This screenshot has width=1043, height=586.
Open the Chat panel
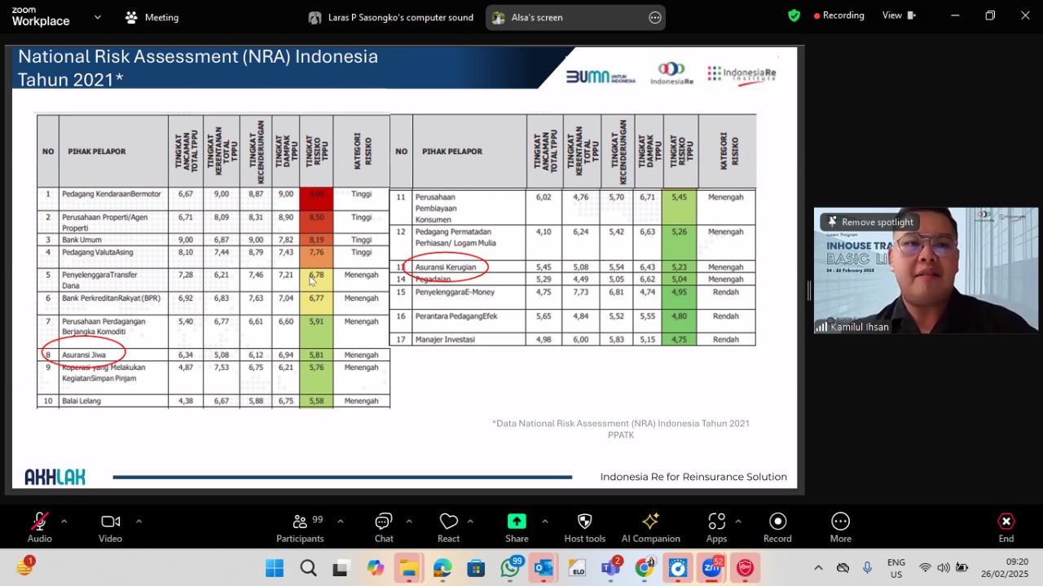[384, 527]
